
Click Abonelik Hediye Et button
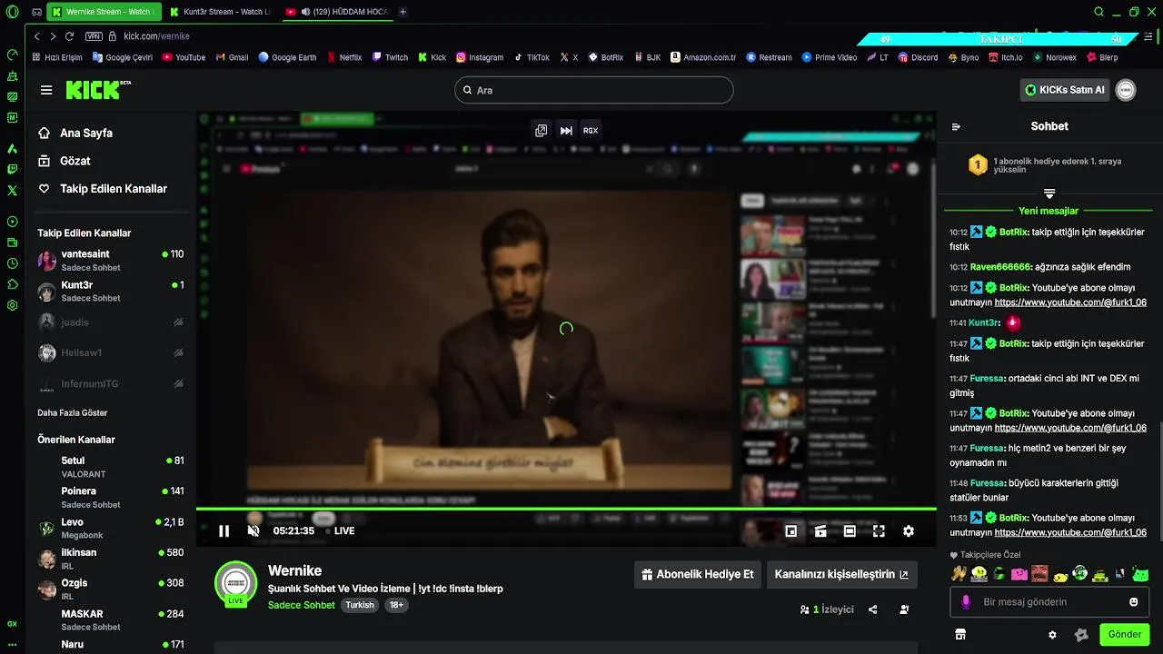pyautogui.click(x=697, y=574)
